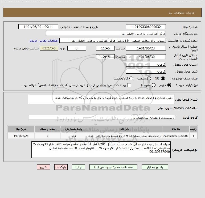Click the نام دستگاه خریدار field
The width and height of the screenshot is (205, 198).
106,33
